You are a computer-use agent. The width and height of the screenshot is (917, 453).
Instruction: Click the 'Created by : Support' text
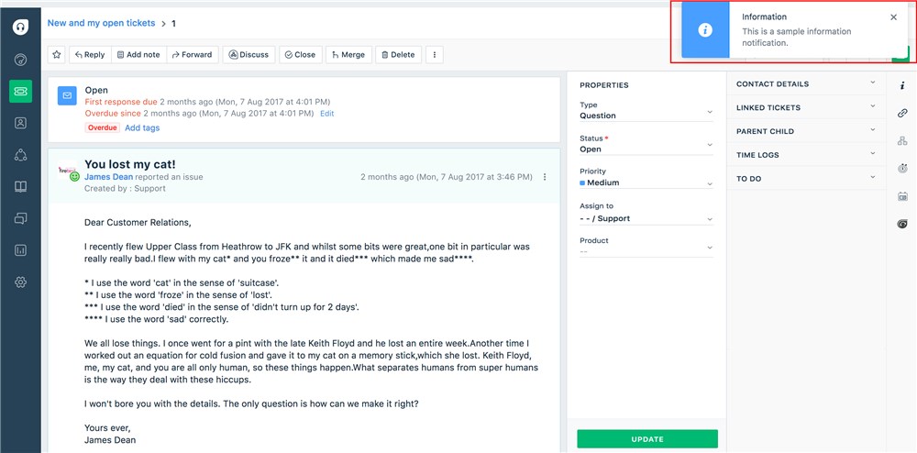pos(125,188)
